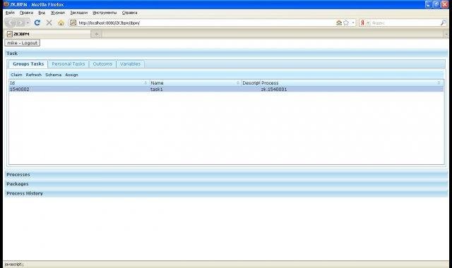Open the Вид menu
This screenshot has width=452, height=268.
click(x=42, y=13)
